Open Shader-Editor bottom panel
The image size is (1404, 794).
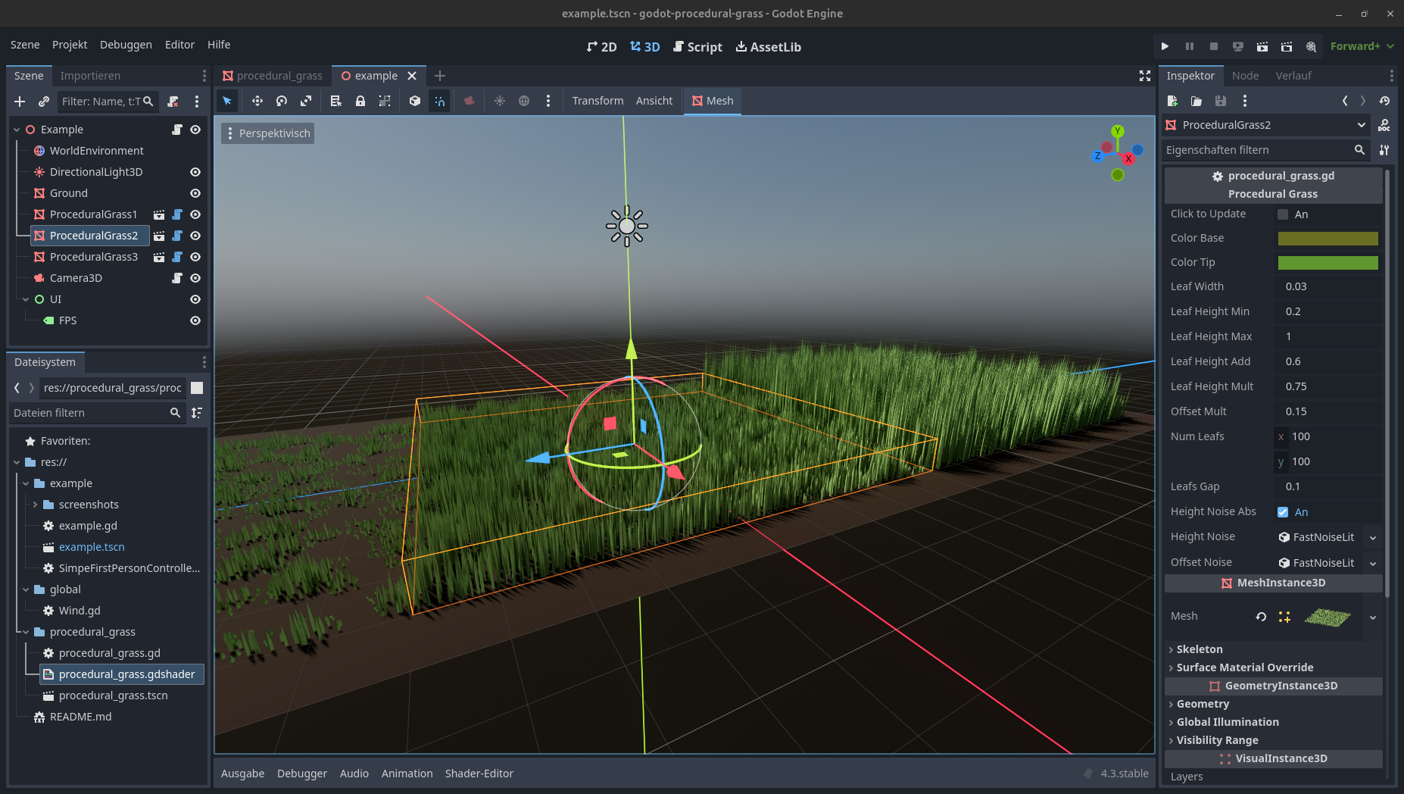(x=479, y=774)
